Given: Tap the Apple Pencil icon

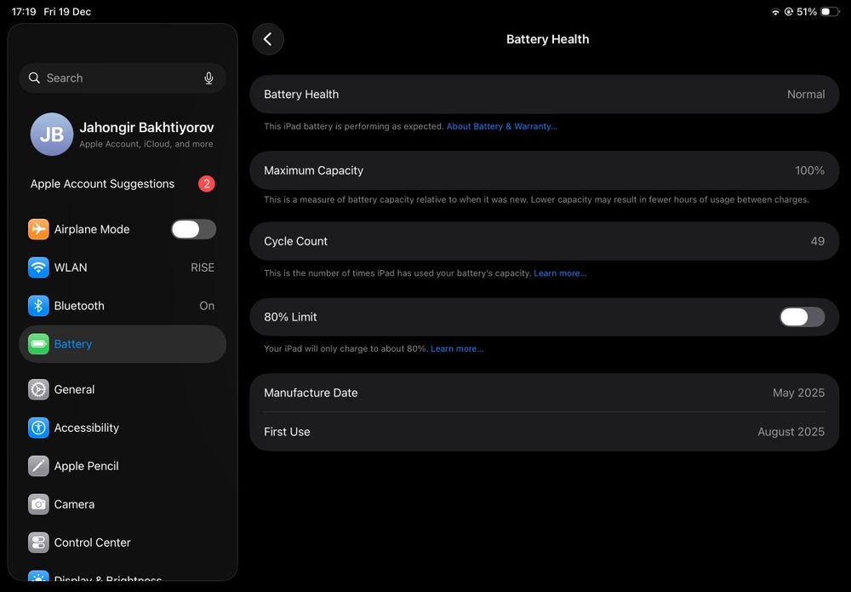Looking at the screenshot, I should click(x=38, y=466).
